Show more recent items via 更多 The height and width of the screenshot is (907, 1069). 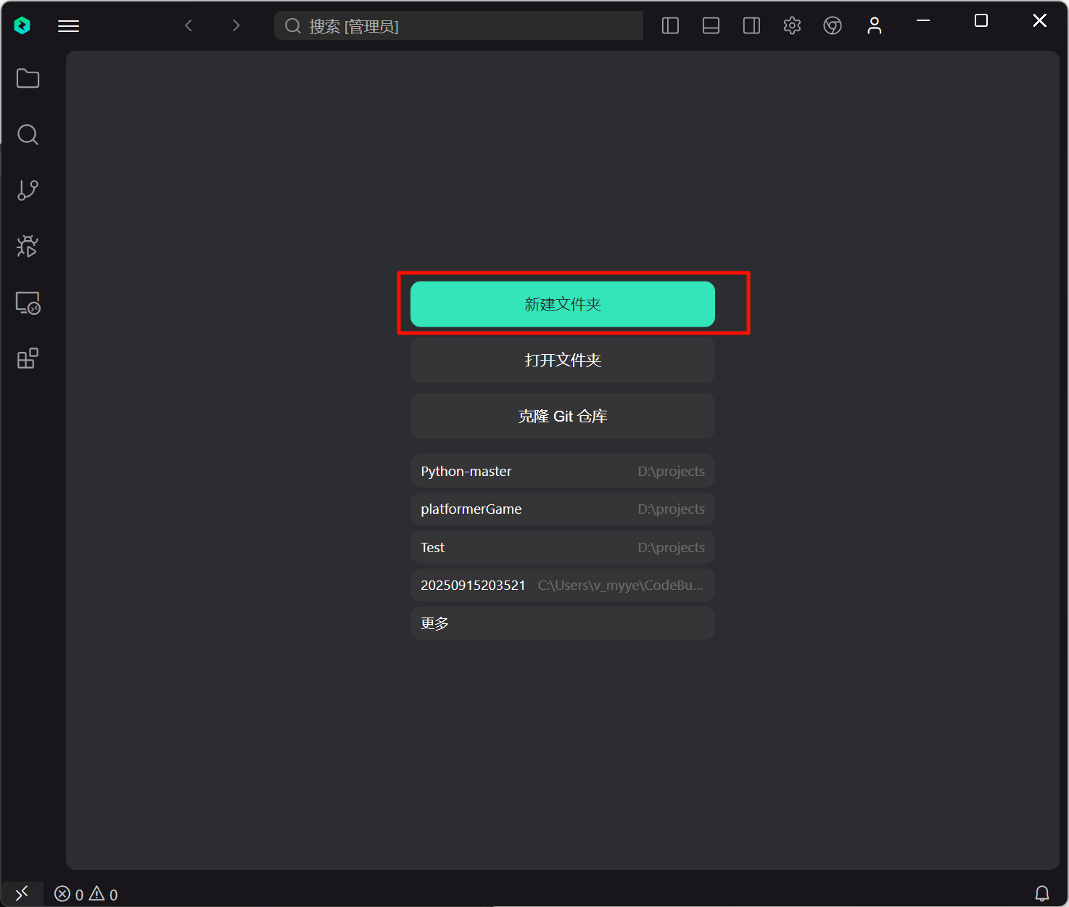coord(563,623)
